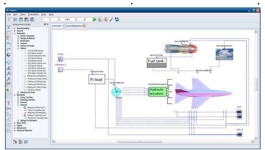
Task: Expand the Springs & Dampers group
Action: pyautogui.click(x=18, y=120)
